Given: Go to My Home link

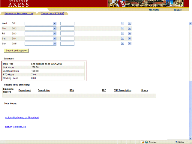Looking at the screenshot, I should click(154, 10).
